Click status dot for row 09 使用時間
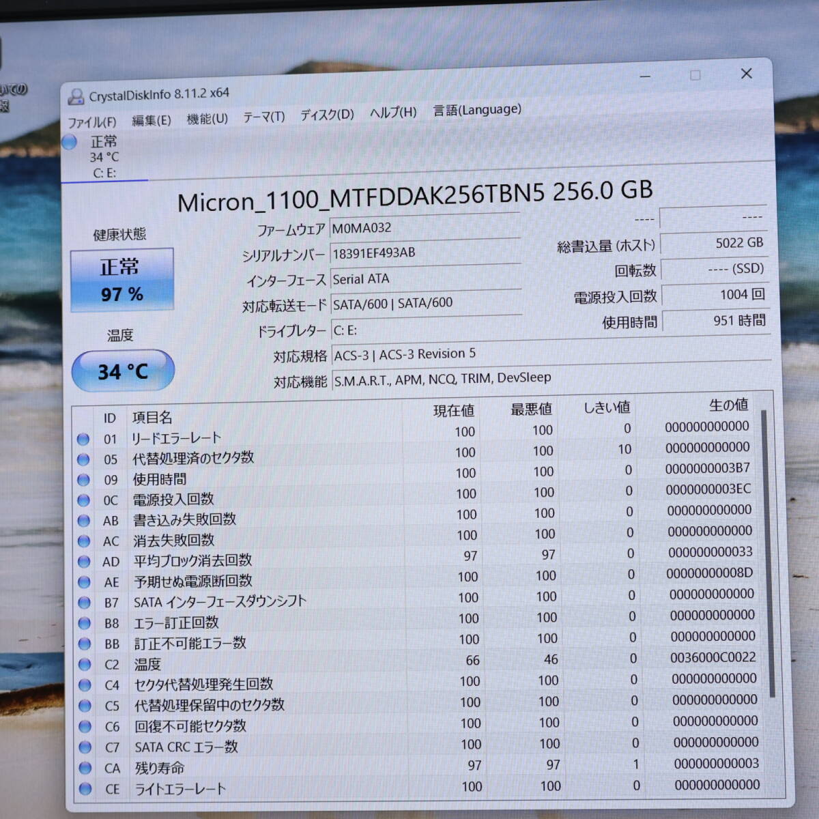 click(83, 480)
